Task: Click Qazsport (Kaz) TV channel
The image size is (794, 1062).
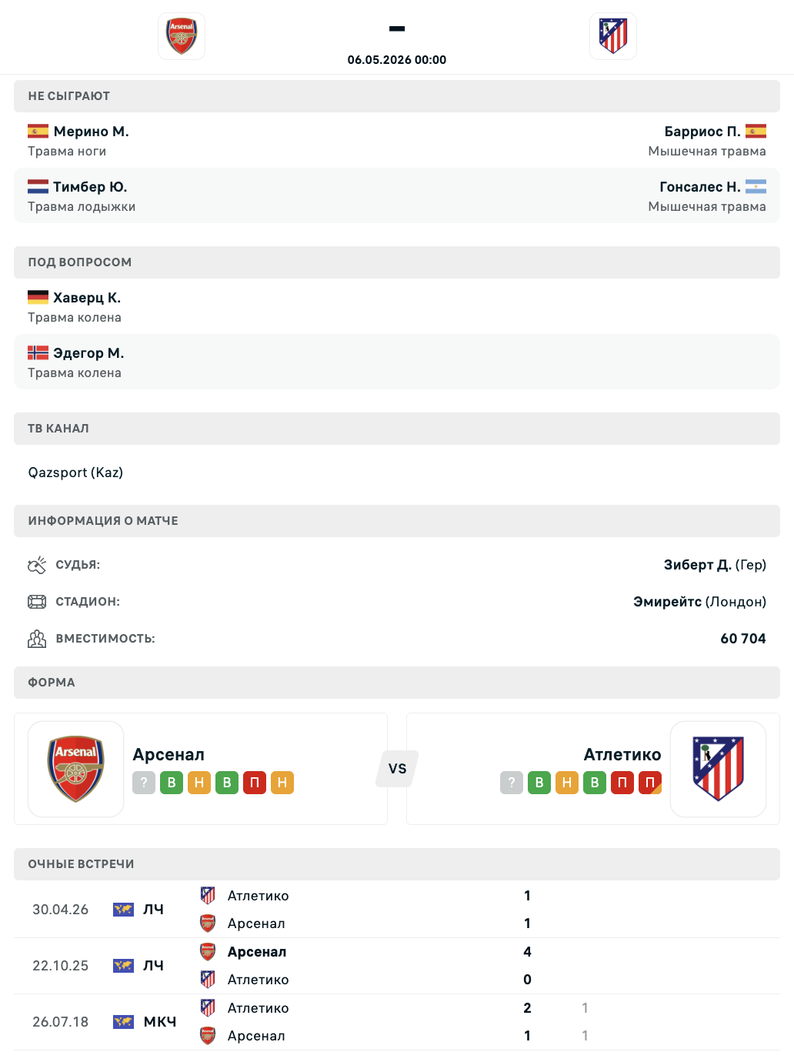Action: coord(75,473)
